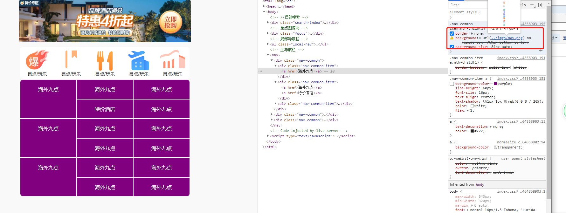This screenshot has width=566, height=213.
Task: Select the selected a href row marked == $0
Action: 353,71
